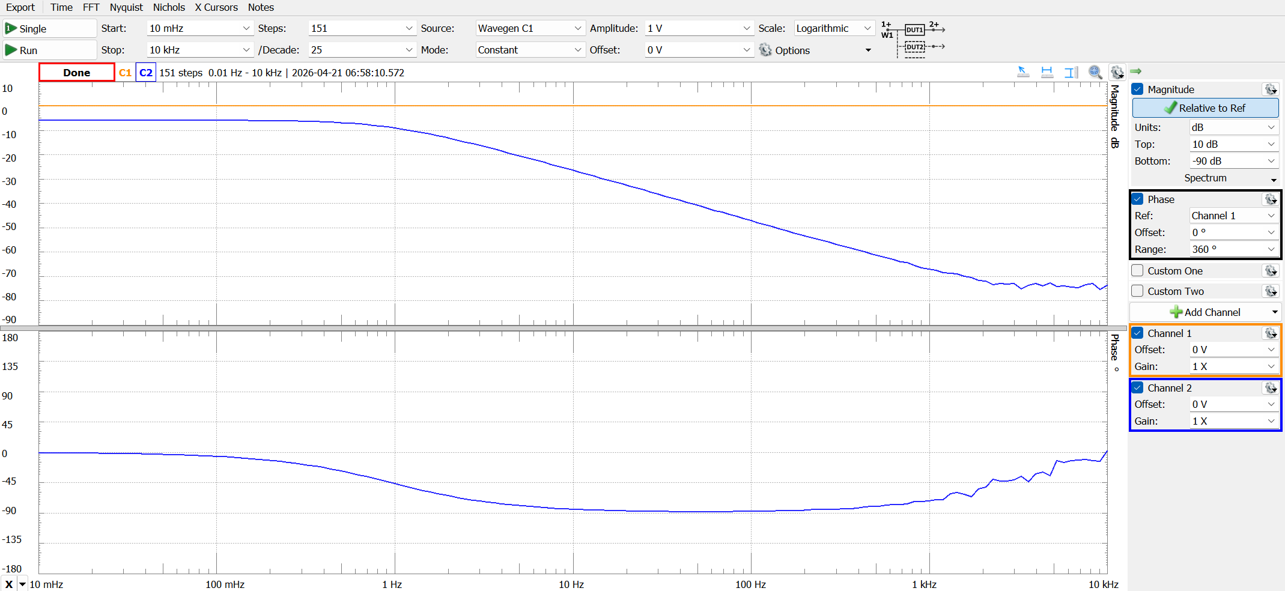
Task: Open the X Cursors menu
Action: (216, 7)
